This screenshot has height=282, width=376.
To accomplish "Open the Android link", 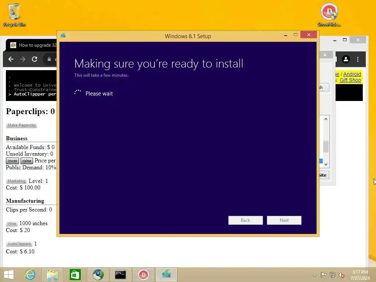I will click(352, 74).
